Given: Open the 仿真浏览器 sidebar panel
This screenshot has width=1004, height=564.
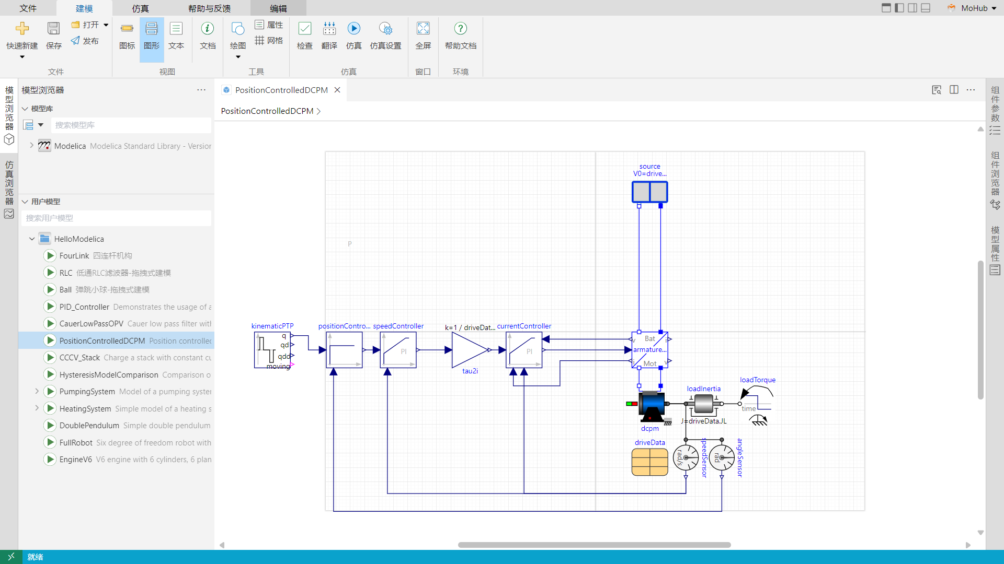Looking at the screenshot, I should point(9,190).
